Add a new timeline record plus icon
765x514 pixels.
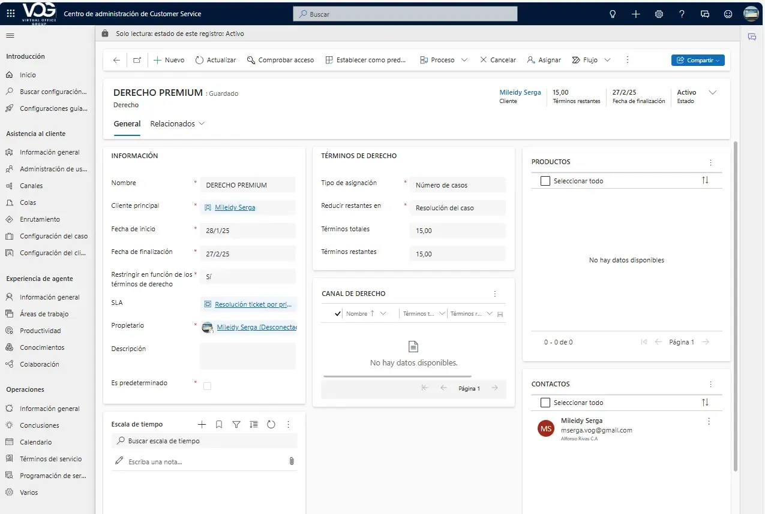[202, 424]
